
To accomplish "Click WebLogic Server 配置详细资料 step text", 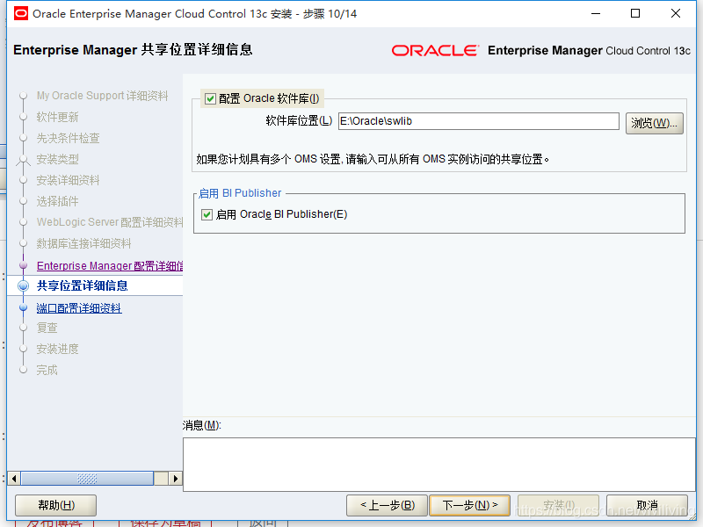I will click(110, 222).
